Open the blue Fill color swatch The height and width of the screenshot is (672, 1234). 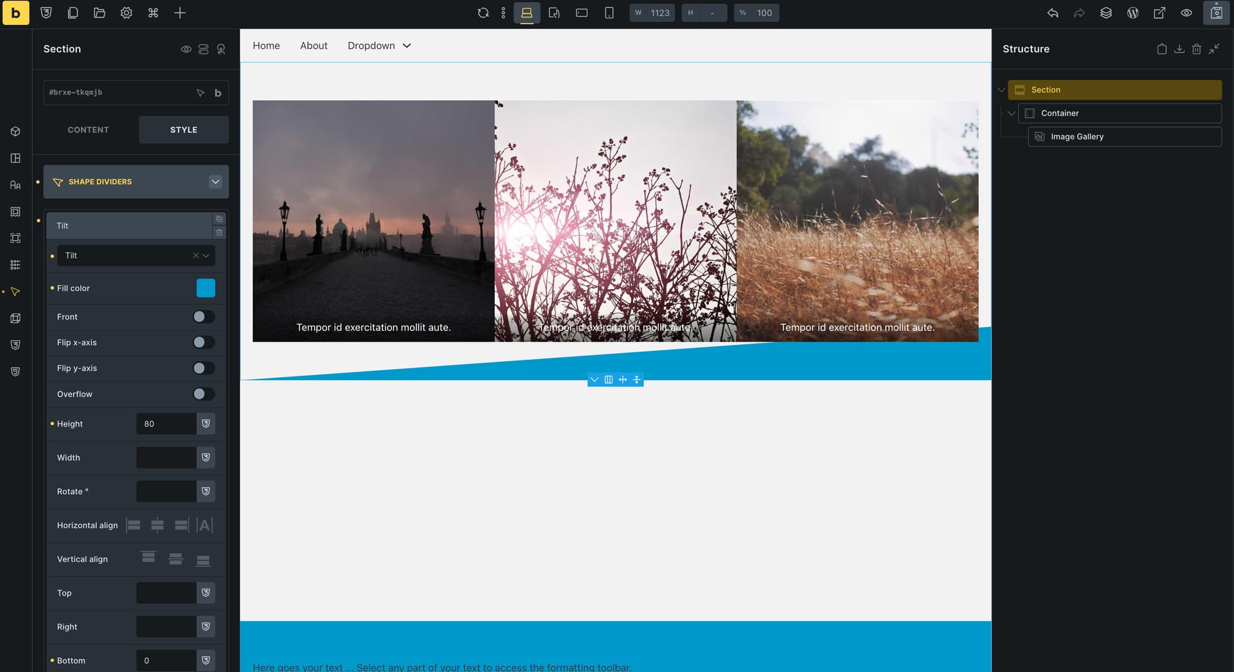point(206,288)
